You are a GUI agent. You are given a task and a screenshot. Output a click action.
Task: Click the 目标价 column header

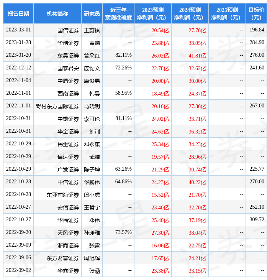point(256,14)
